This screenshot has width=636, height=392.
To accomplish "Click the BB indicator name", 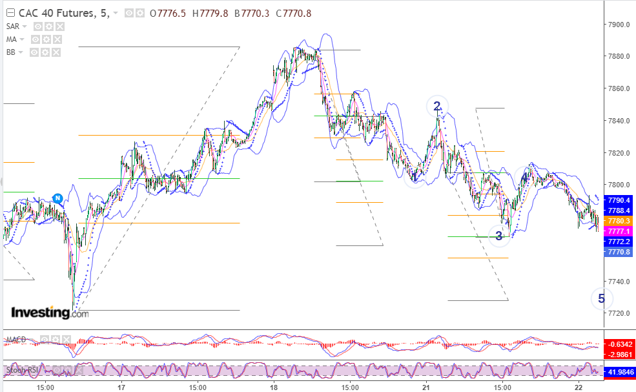I will pyautogui.click(x=10, y=52).
